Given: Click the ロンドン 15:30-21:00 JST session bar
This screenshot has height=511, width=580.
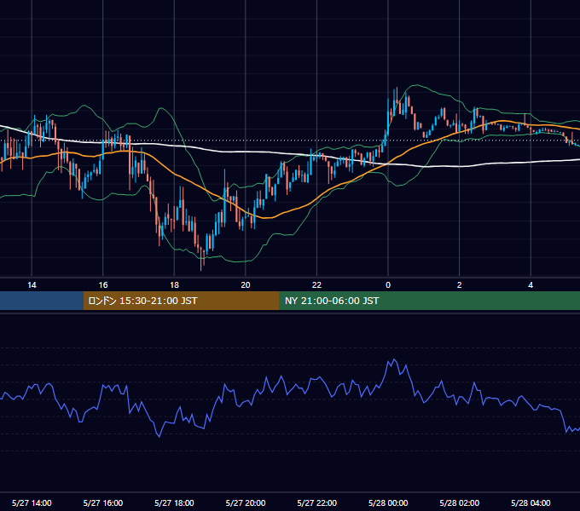Looking at the screenshot, I should point(181,301).
